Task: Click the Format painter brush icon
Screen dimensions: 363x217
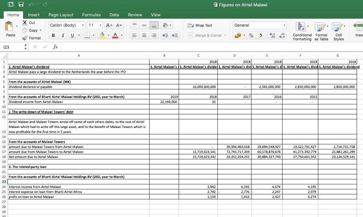Action: [x=25, y=38]
